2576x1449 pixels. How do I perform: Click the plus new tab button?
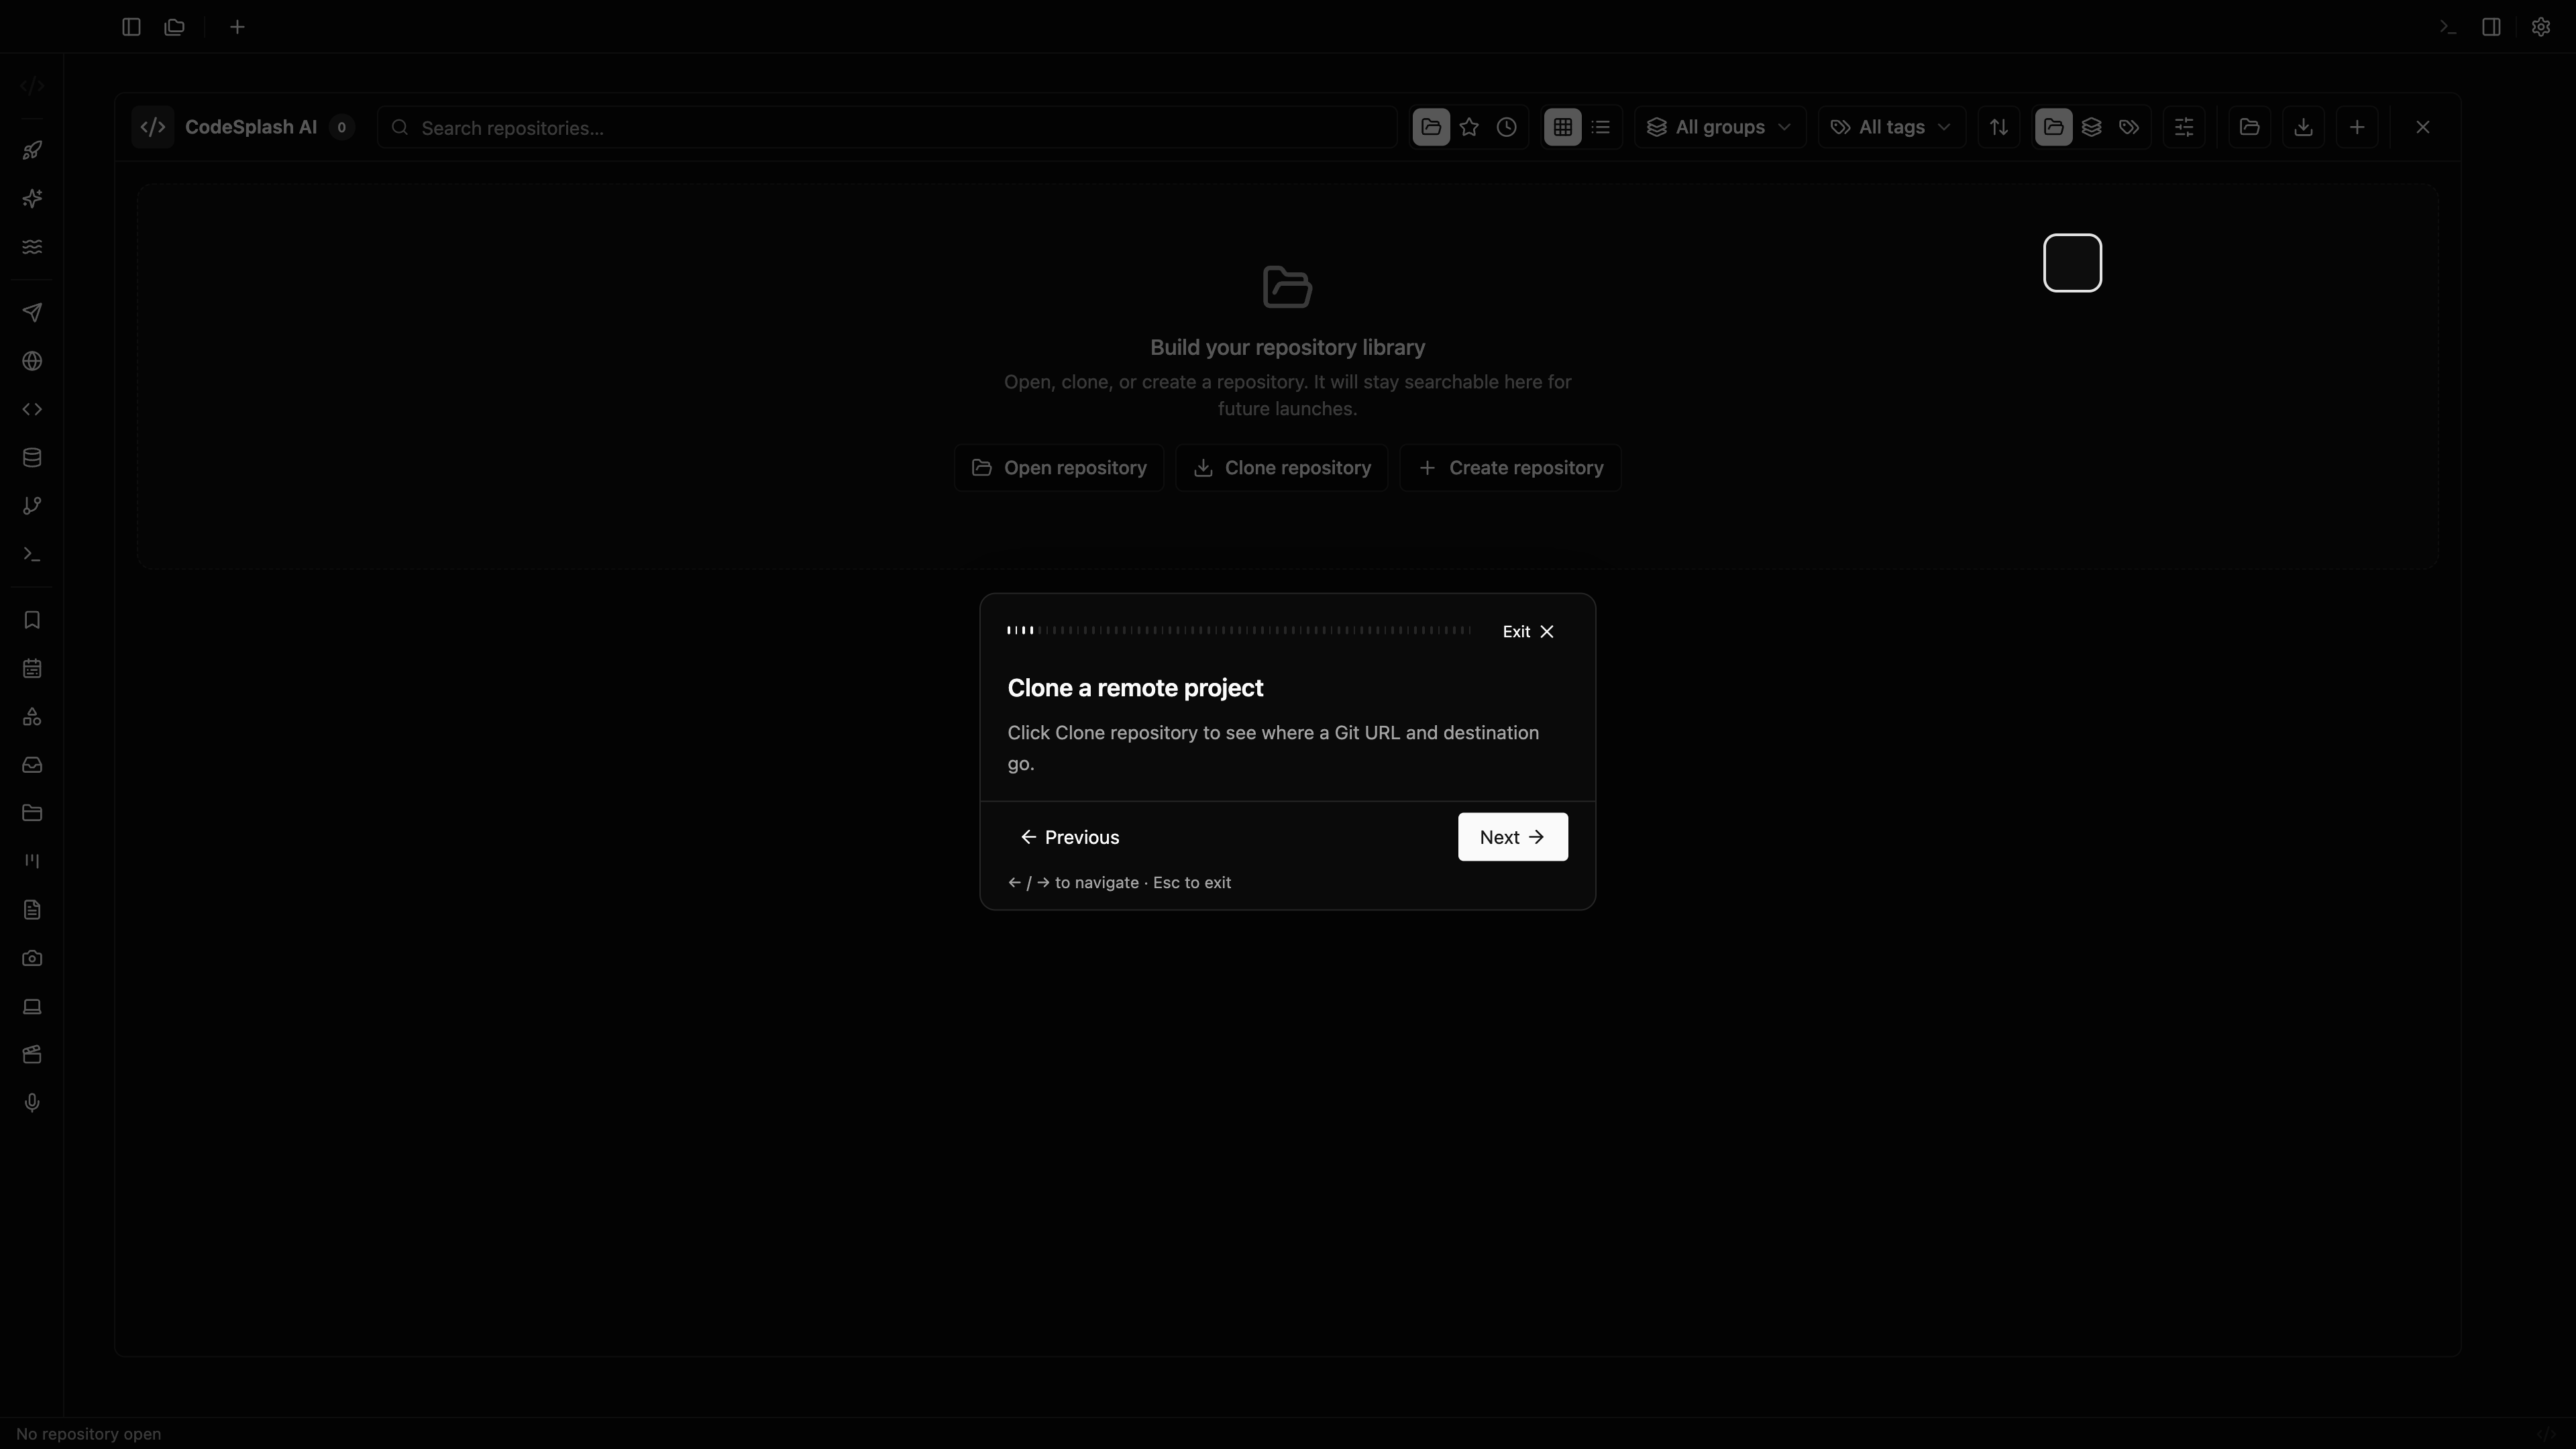(x=237, y=27)
